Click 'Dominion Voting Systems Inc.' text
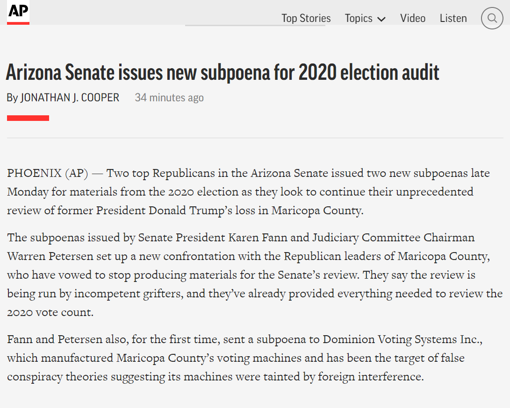This screenshot has width=510, height=408. [x=402, y=339]
